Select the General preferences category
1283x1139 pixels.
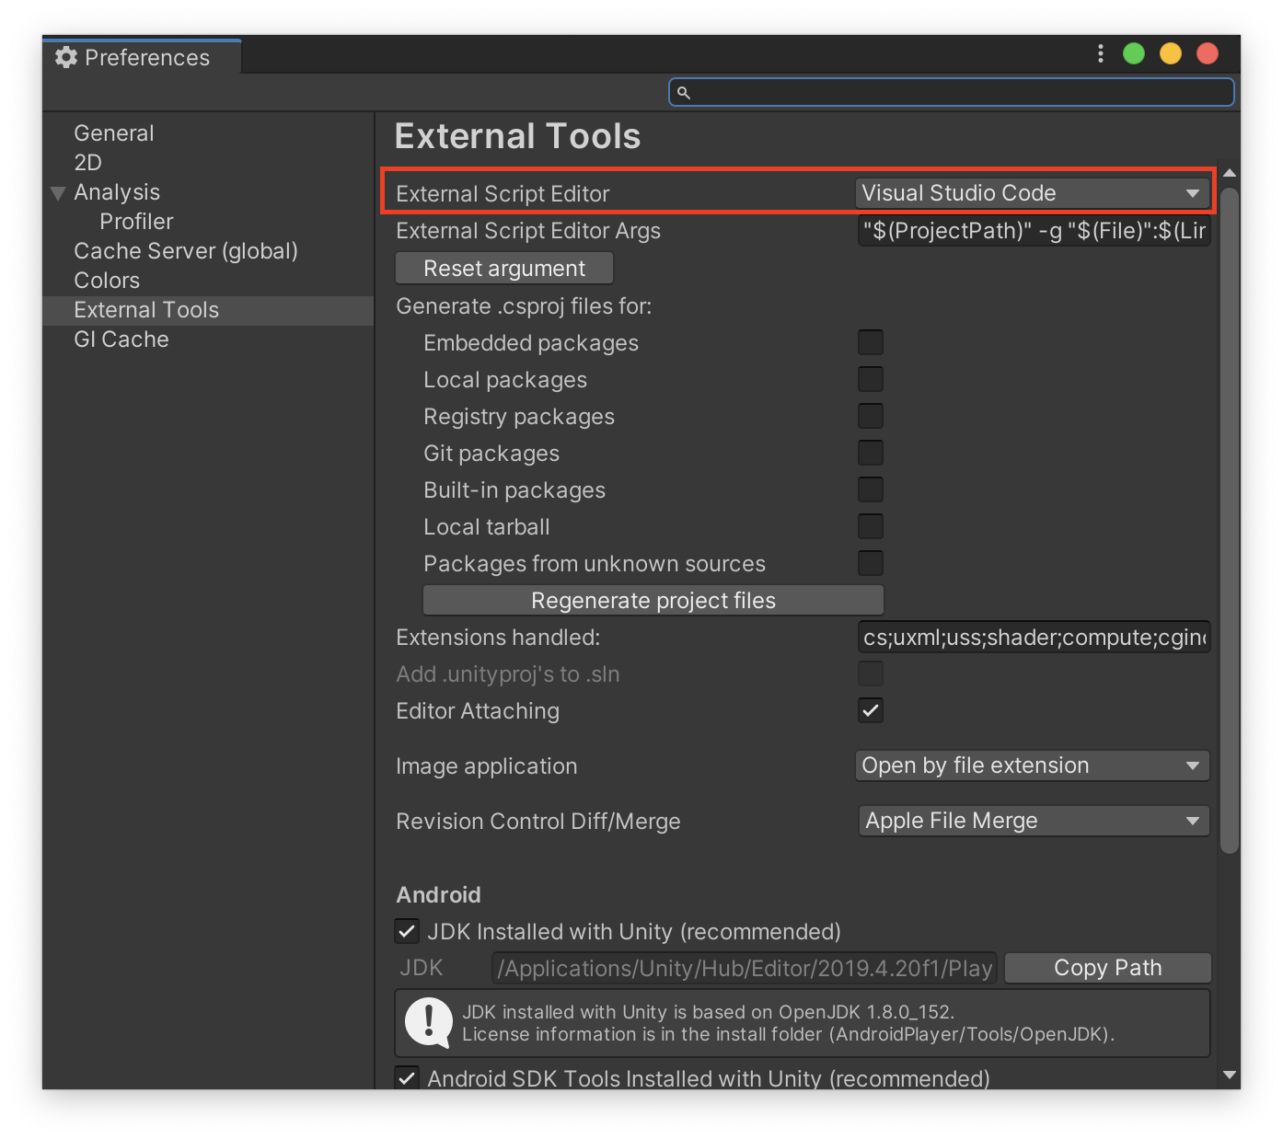114,133
